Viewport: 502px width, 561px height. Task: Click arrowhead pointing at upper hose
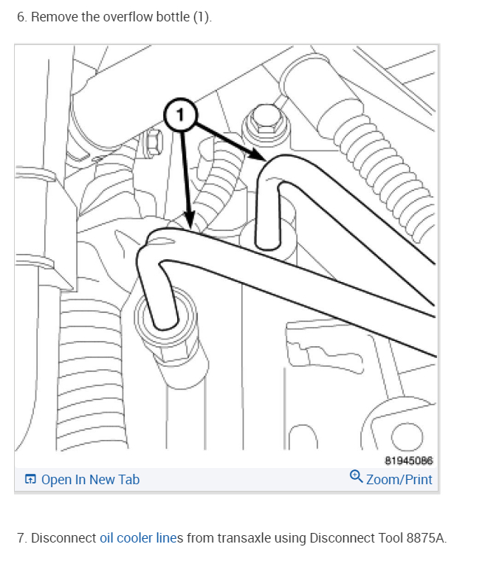tap(258, 154)
